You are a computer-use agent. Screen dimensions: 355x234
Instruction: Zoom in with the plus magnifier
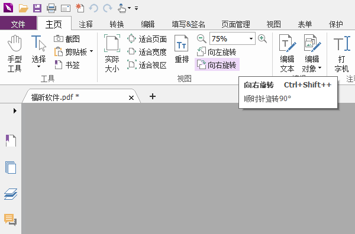pyautogui.click(x=262, y=38)
